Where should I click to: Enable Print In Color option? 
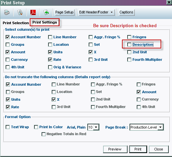(x=36, y=127)
